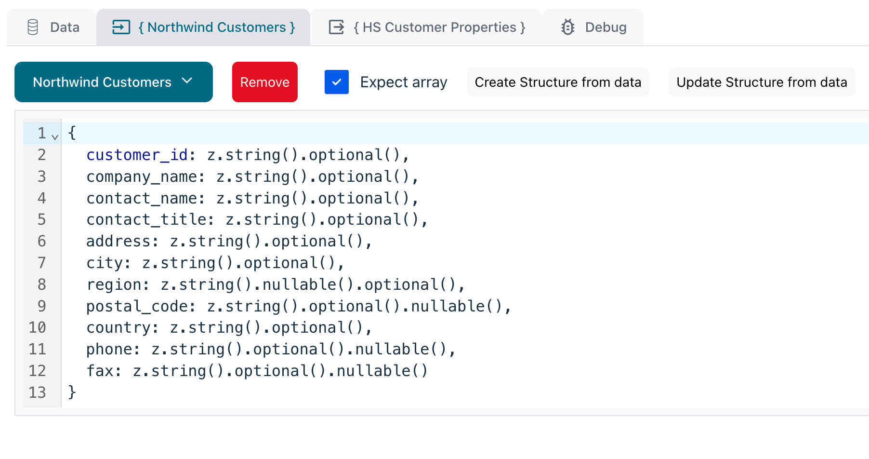Viewport: 869px width, 459px height.
Task: Click Create Structure from data
Action: (558, 82)
